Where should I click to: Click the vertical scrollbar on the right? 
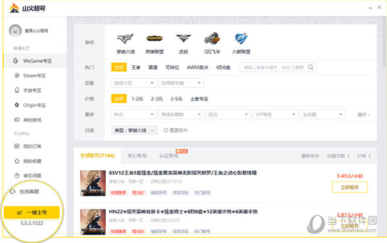pyautogui.click(x=384, y=41)
